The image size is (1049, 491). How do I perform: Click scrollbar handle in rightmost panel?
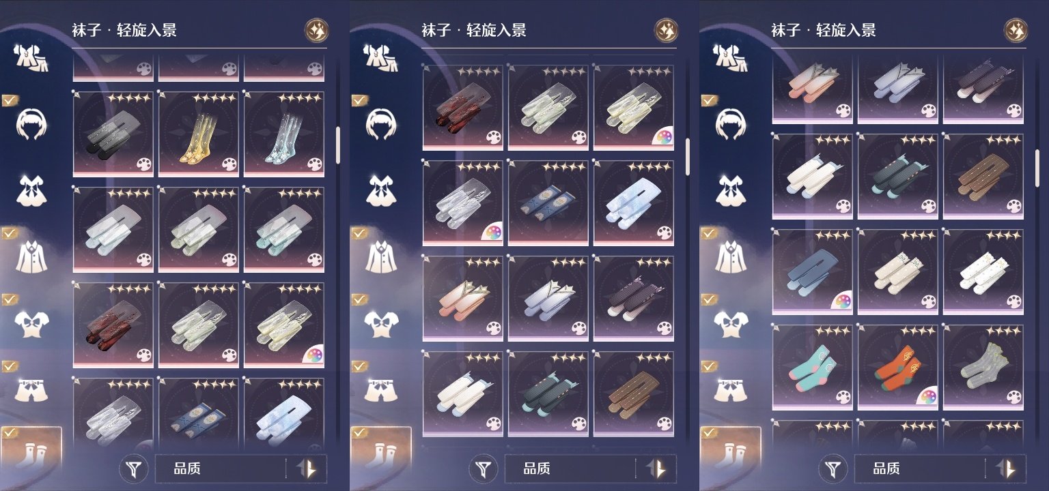[1037, 168]
